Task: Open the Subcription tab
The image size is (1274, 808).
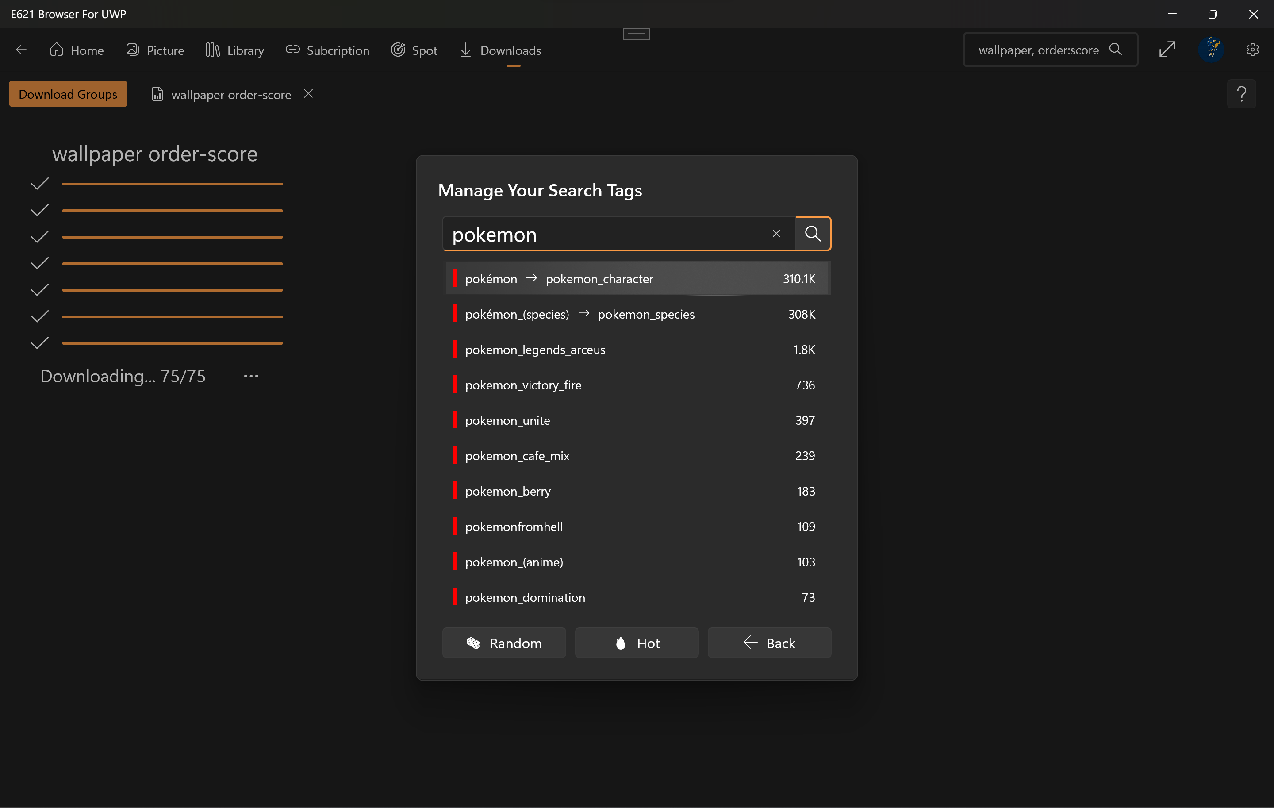Action: (x=327, y=50)
